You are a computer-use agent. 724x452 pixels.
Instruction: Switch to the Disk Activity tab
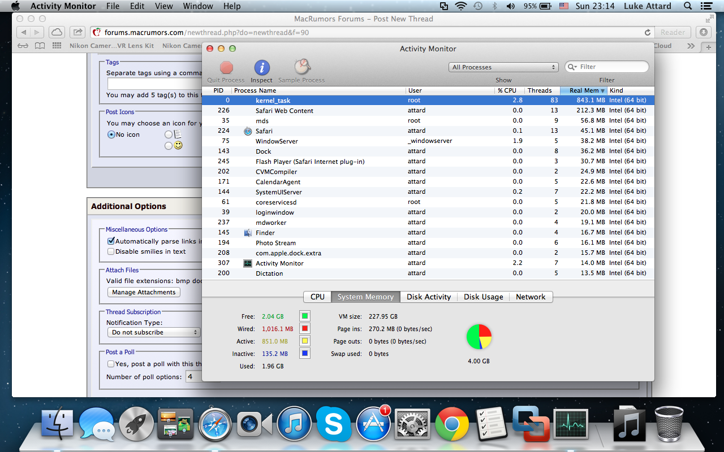(x=429, y=297)
